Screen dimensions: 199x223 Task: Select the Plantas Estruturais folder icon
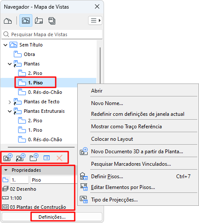coord(18,111)
